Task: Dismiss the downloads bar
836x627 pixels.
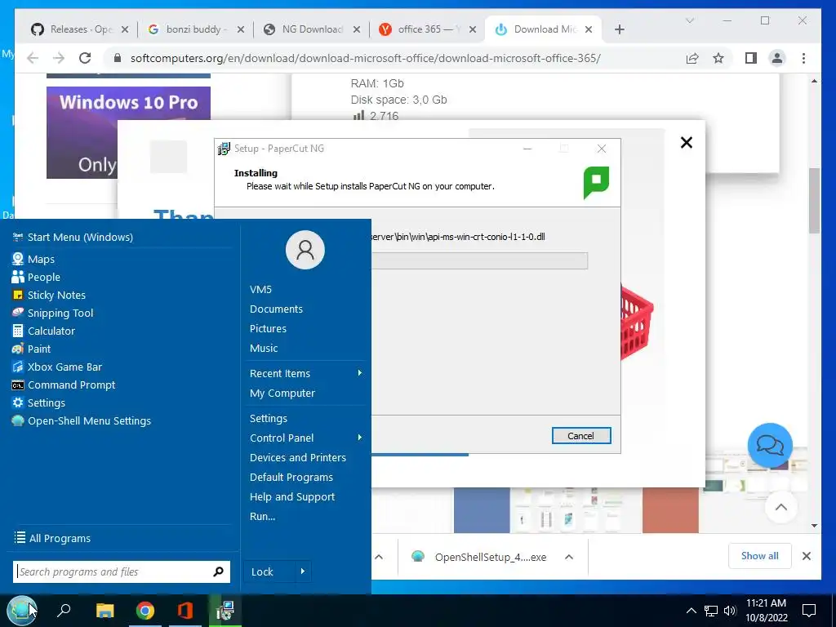Action: [x=806, y=556]
